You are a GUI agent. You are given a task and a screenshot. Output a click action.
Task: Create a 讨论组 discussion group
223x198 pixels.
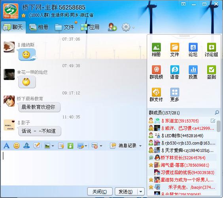click(x=212, y=50)
